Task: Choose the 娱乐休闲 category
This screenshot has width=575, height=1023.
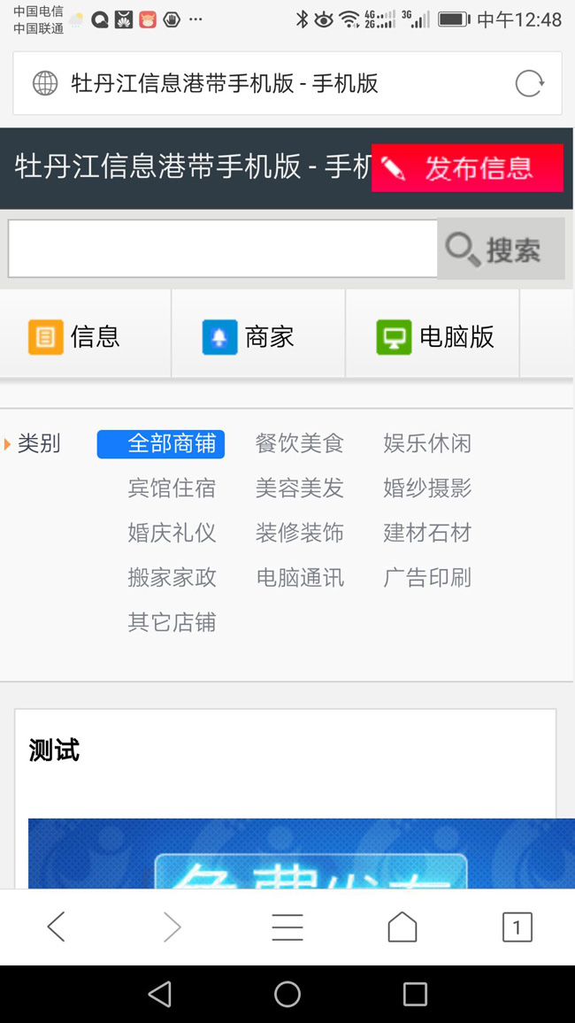Action: point(427,443)
